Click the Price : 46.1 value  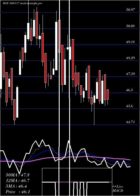point(18,192)
